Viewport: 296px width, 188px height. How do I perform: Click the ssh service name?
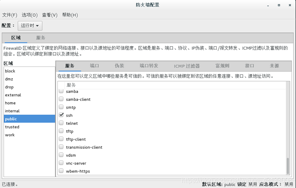coord(69,115)
